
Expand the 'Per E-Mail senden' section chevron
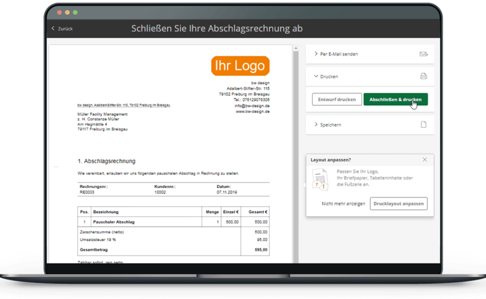316,54
